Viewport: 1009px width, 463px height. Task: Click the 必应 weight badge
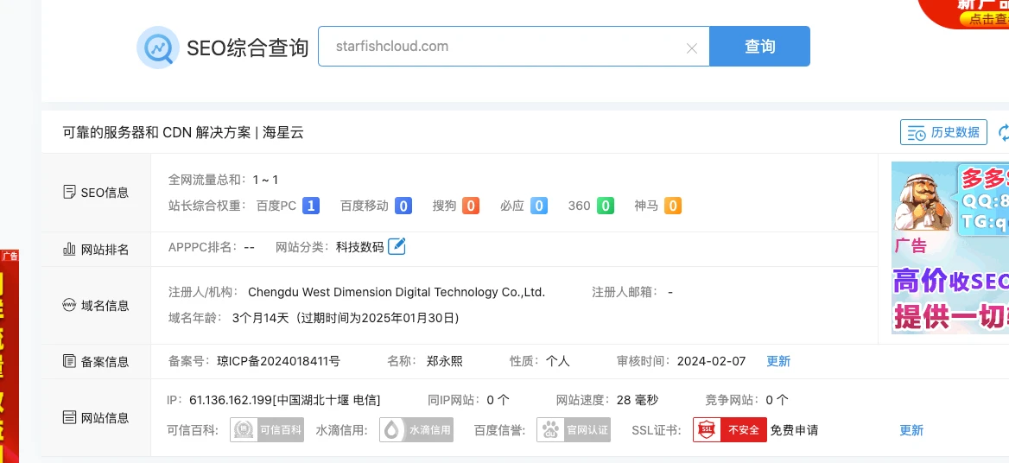coord(538,206)
